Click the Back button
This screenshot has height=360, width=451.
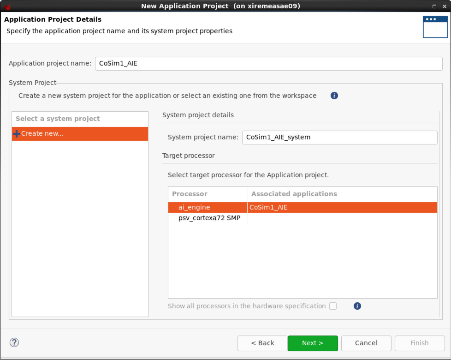pos(262,343)
